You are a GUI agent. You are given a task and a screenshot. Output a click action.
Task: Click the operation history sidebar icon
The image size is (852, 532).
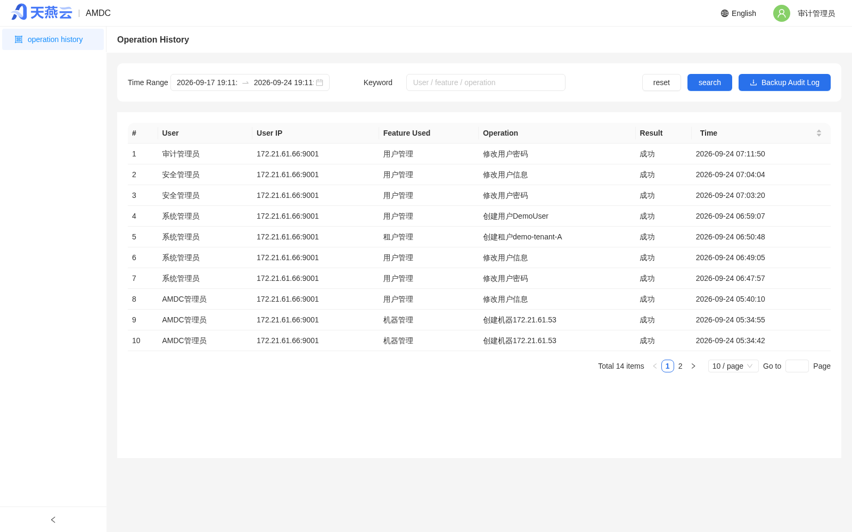coord(19,39)
